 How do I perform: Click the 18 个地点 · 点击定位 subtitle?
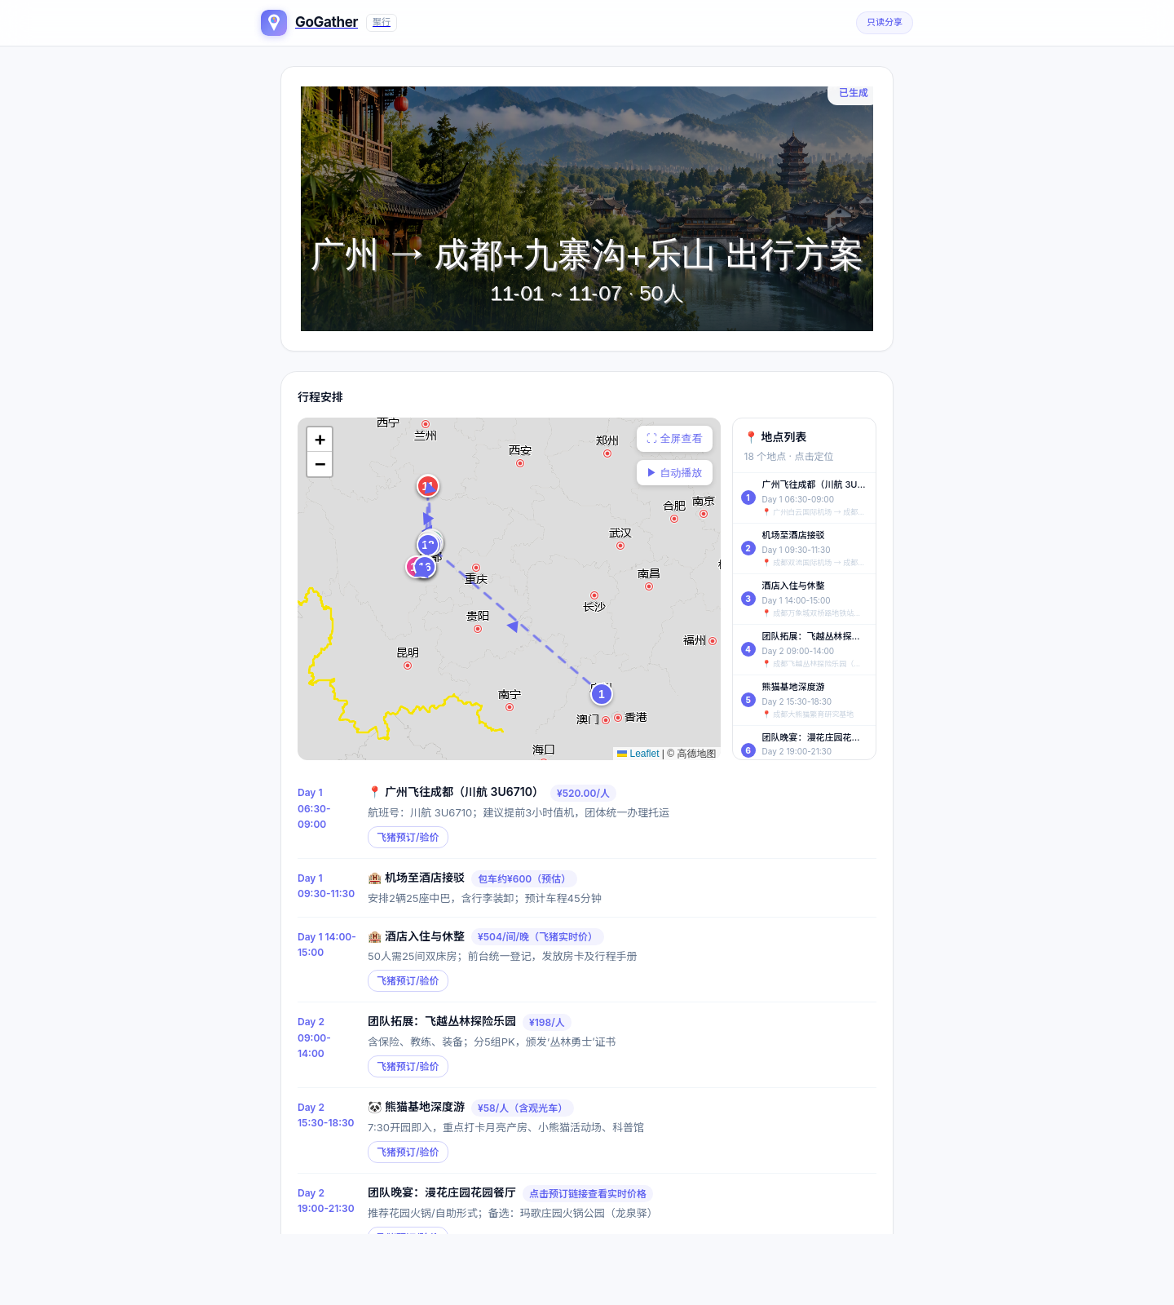(788, 457)
